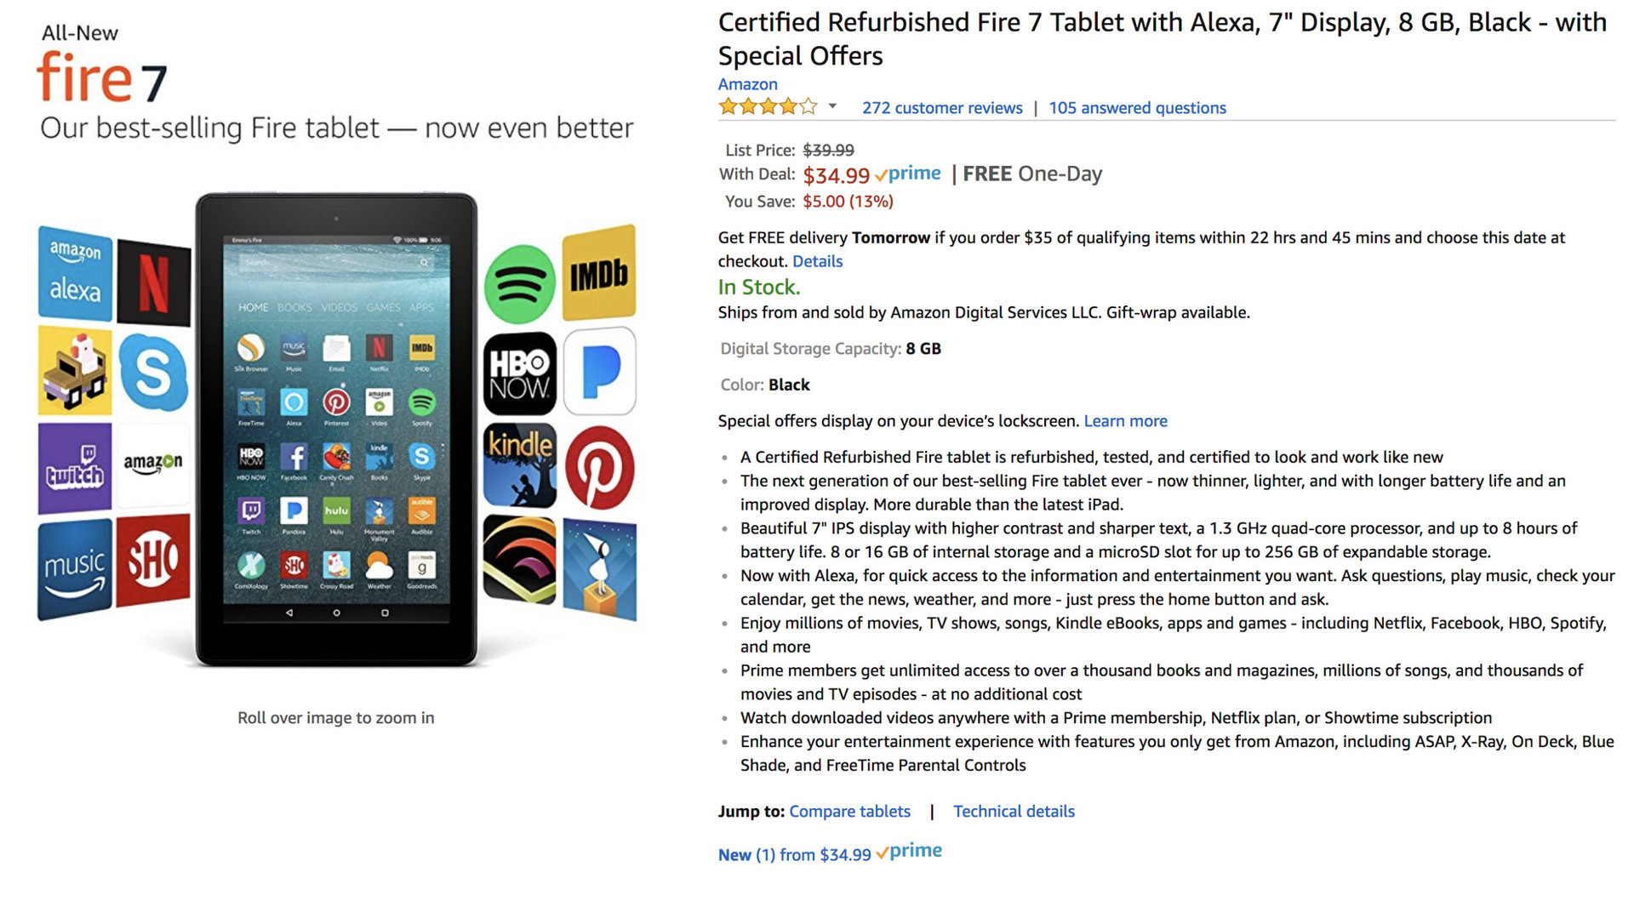The height and width of the screenshot is (918, 1634).
Task: Click the Kindle app icon
Action: coord(521,466)
